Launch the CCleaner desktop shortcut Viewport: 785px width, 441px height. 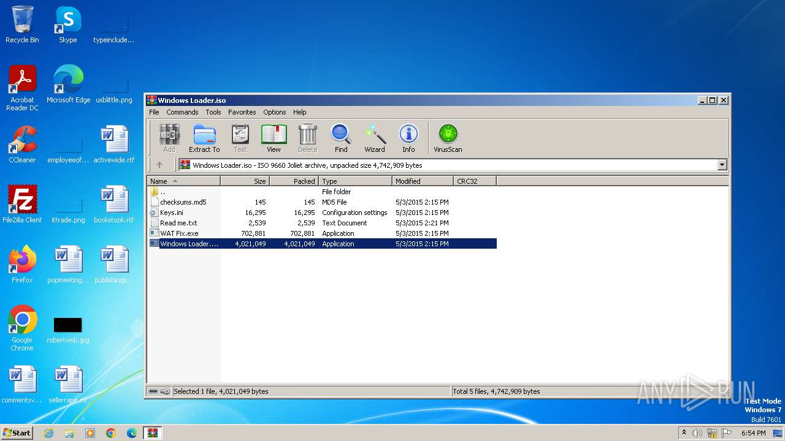point(22,145)
